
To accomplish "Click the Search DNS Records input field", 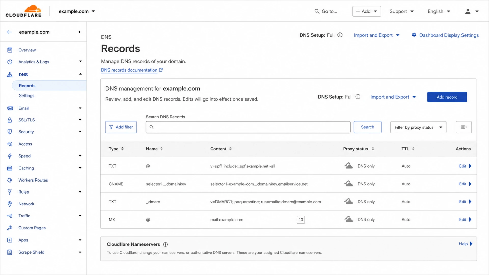I will (x=248, y=127).
